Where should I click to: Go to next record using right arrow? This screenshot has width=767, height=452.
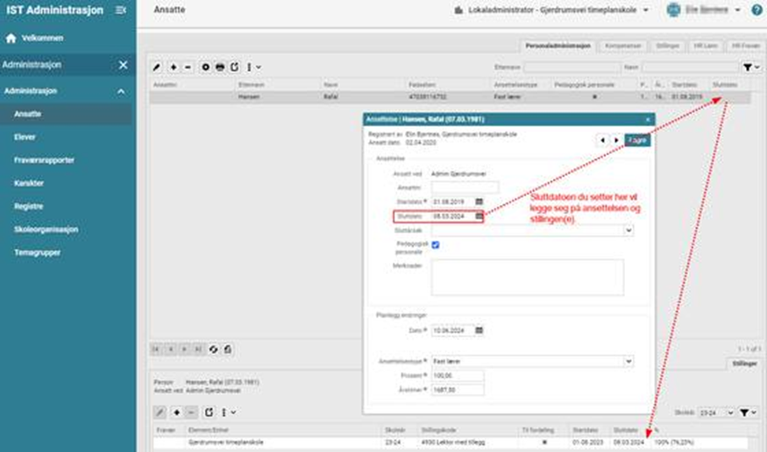coord(616,140)
